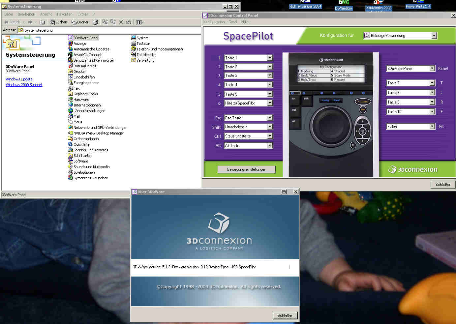Open Ländereinstellungen item
The width and height of the screenshot is (456, 324).
click(87, 111)
